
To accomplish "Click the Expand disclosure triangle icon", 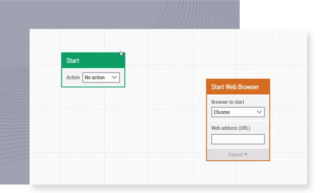I will [246, 154].
